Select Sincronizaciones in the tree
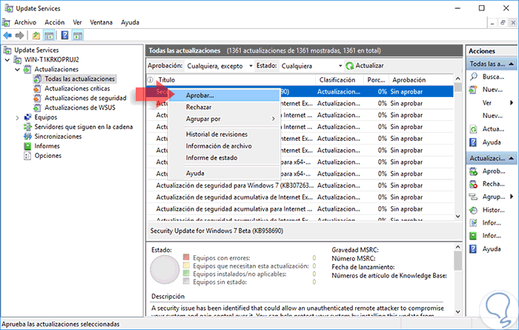 pyautogui.click(x=58, y=136)
